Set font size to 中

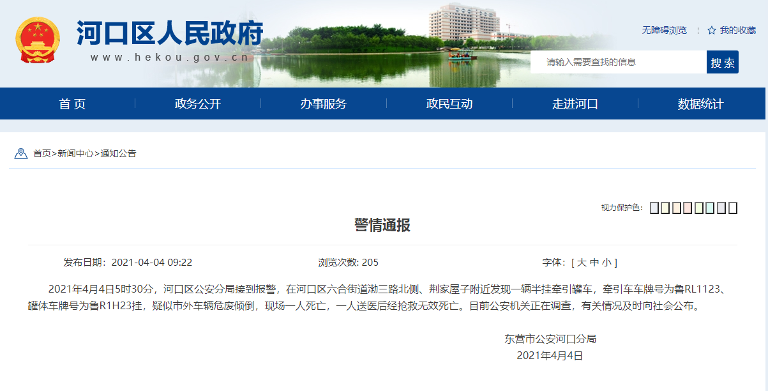click(x=594, y=263)
